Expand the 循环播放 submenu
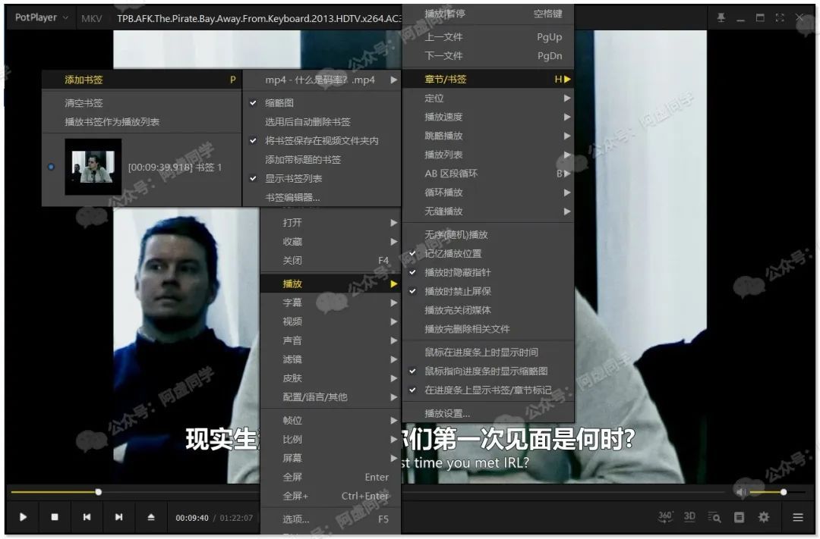This screenshot has height=539, width=820. [x=488, y=193]
